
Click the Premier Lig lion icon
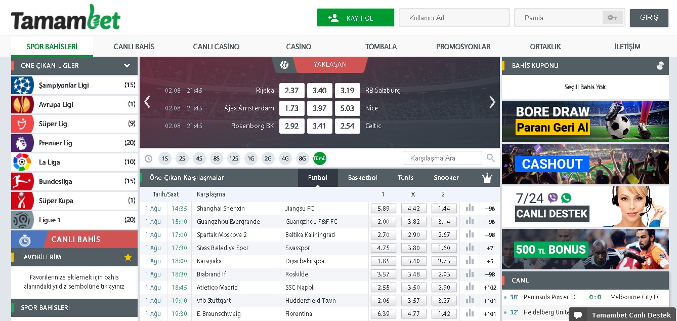(x=22, y=143)
